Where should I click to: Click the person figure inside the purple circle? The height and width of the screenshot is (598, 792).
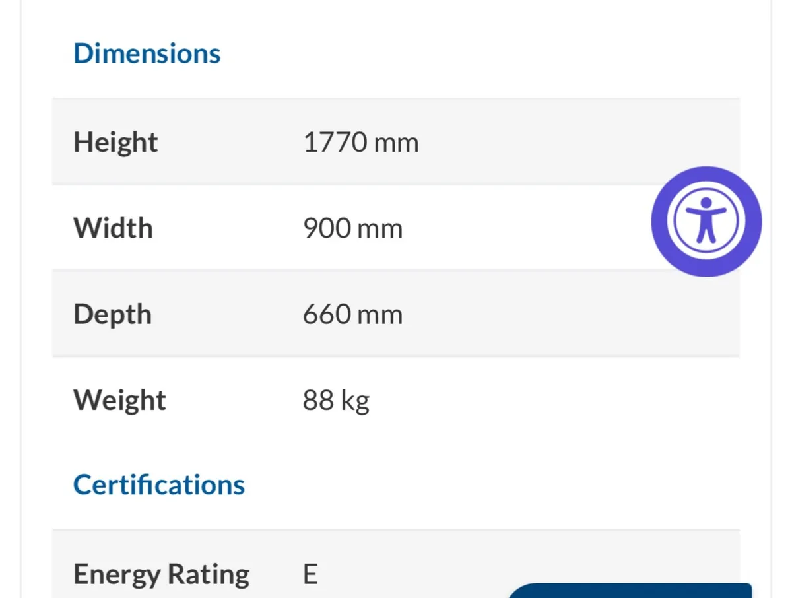click(706, 220)
